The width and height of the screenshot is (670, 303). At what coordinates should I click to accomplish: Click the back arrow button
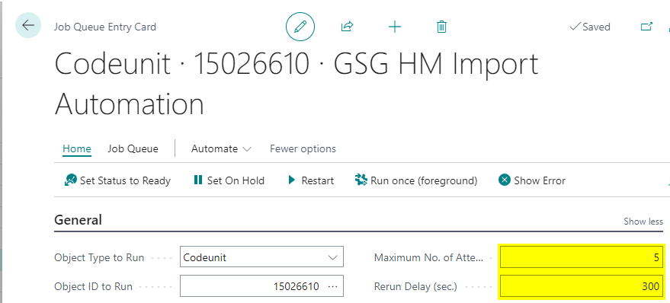[x=28, y=25]
